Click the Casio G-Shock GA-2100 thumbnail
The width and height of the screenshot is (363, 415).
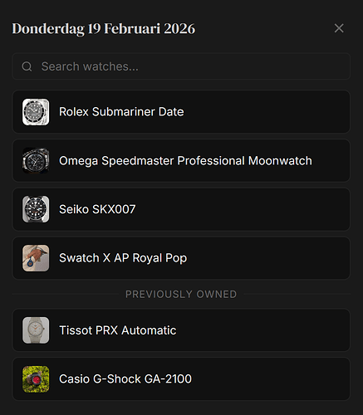tap(36, 379)
